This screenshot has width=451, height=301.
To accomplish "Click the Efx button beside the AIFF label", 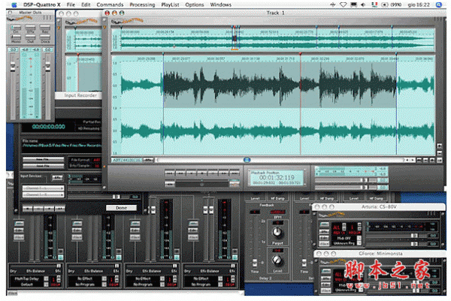I will coord(148,160).
